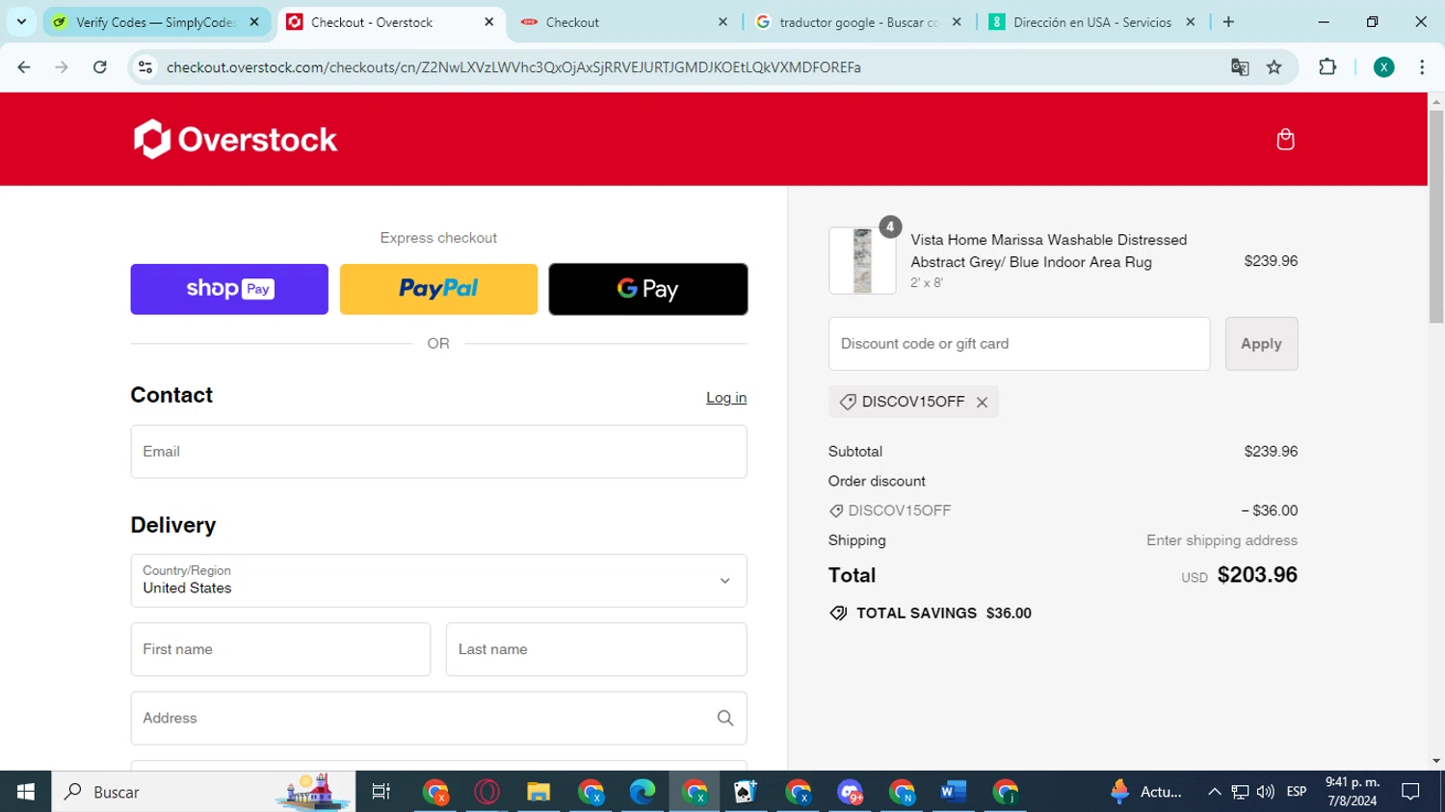Close the Dirección en USA tab
1445x812 pixels.
(x=1191, y=21)
